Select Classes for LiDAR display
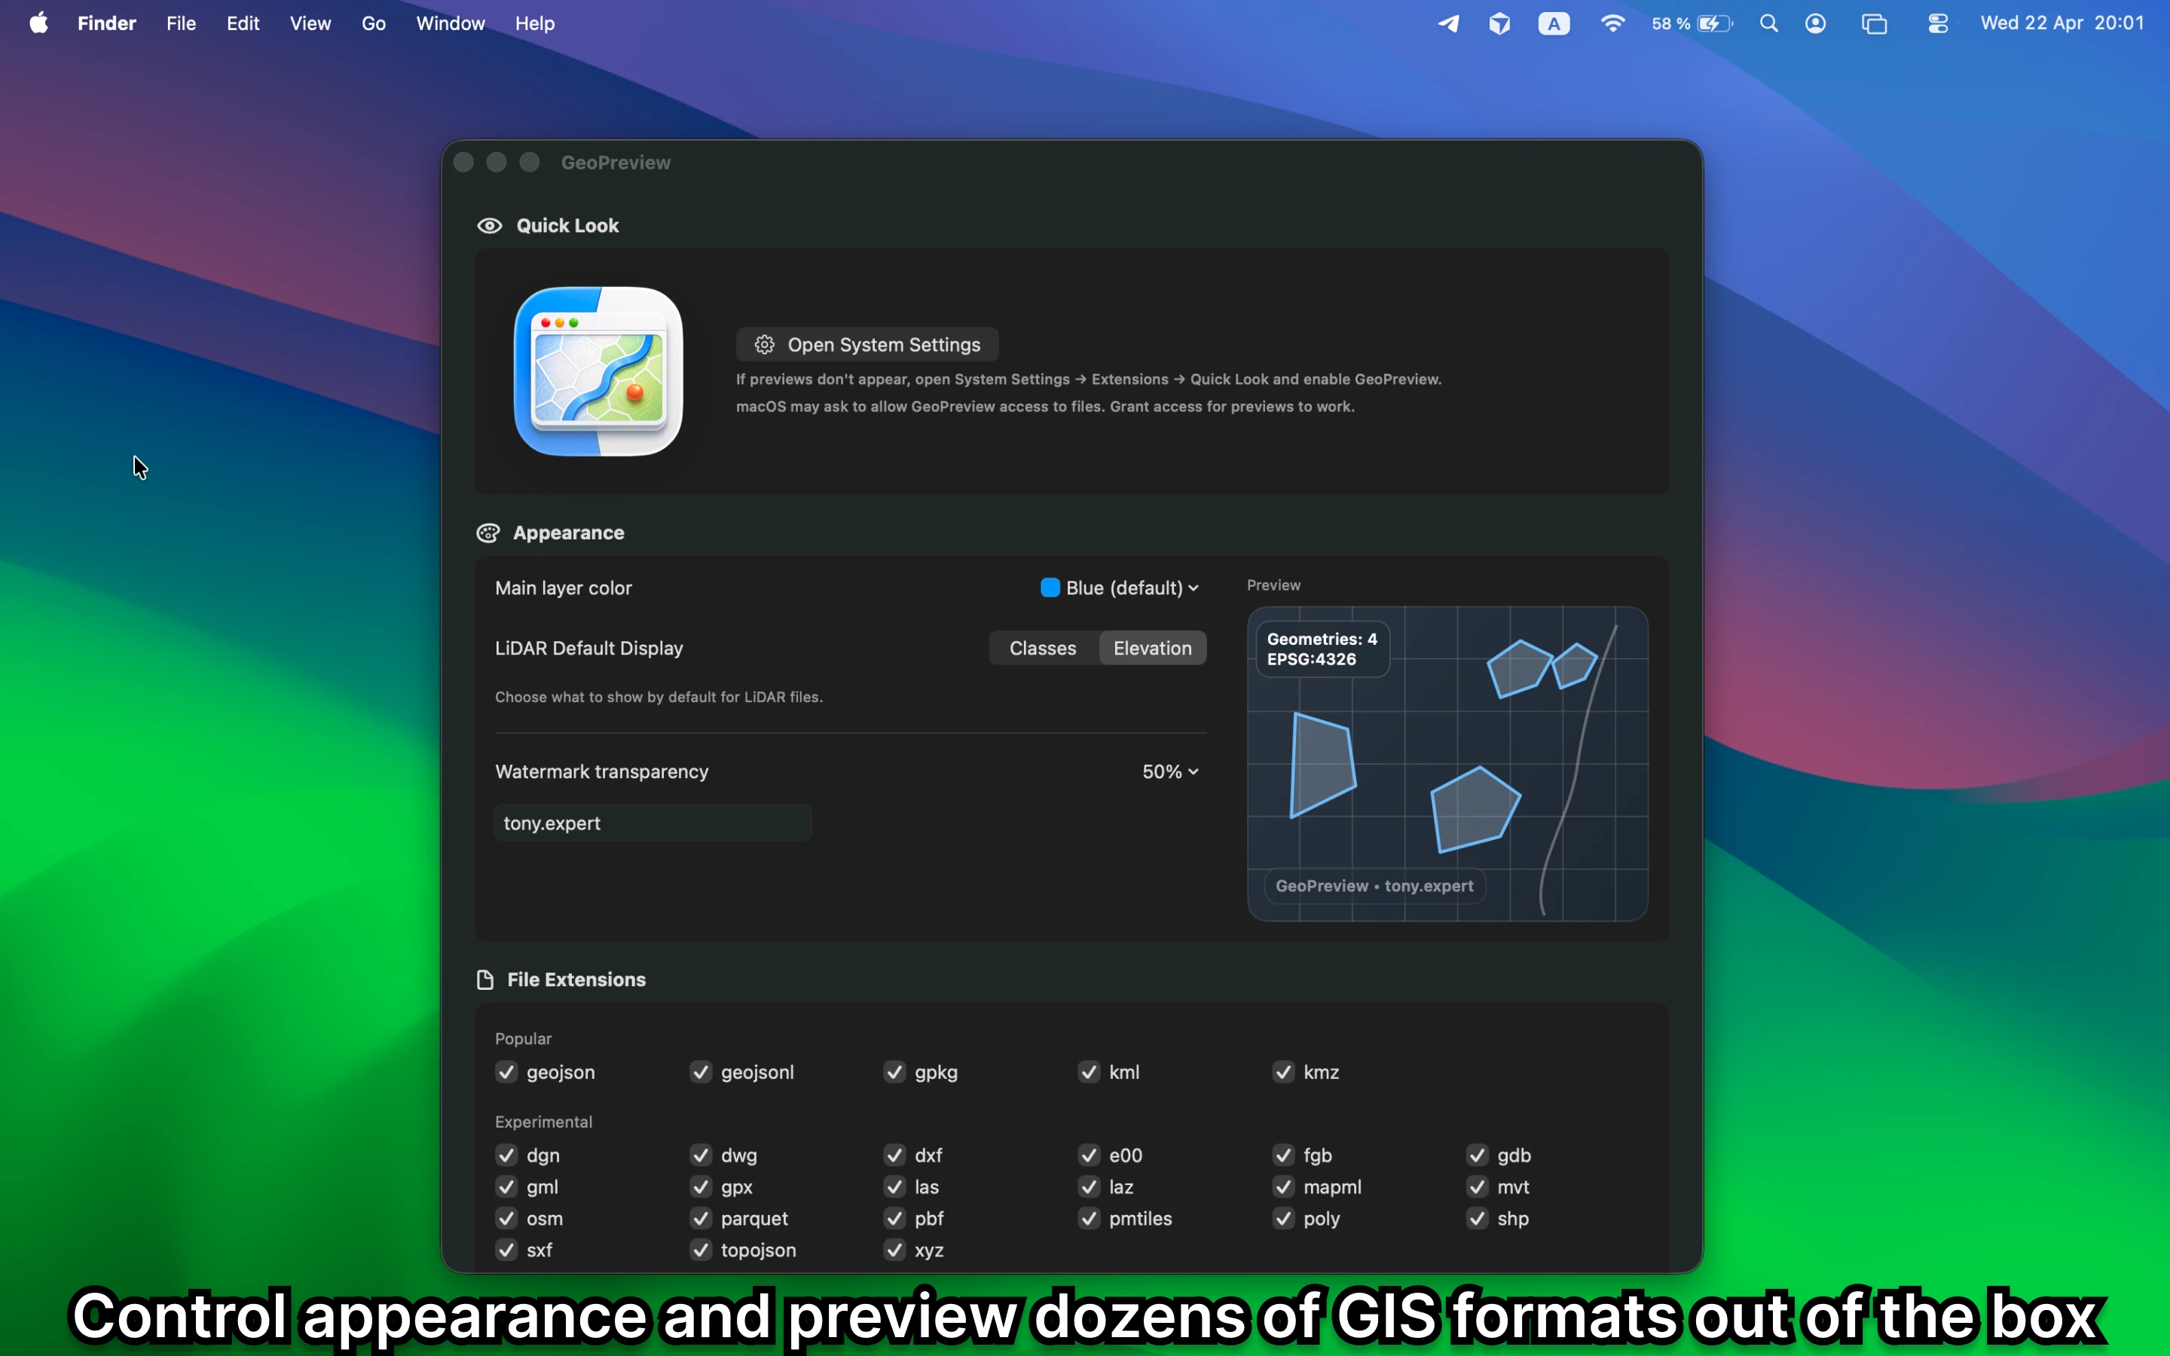2170x1356 pixels. pyautogui.click(x=1043, y=648)
